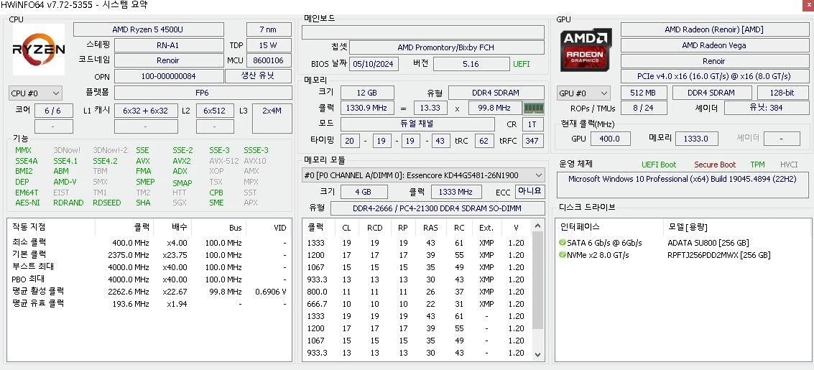Screen dimensions: 814x370
Task: Click the 13.33 memory multiplier field
Action: tap(430, 108)
